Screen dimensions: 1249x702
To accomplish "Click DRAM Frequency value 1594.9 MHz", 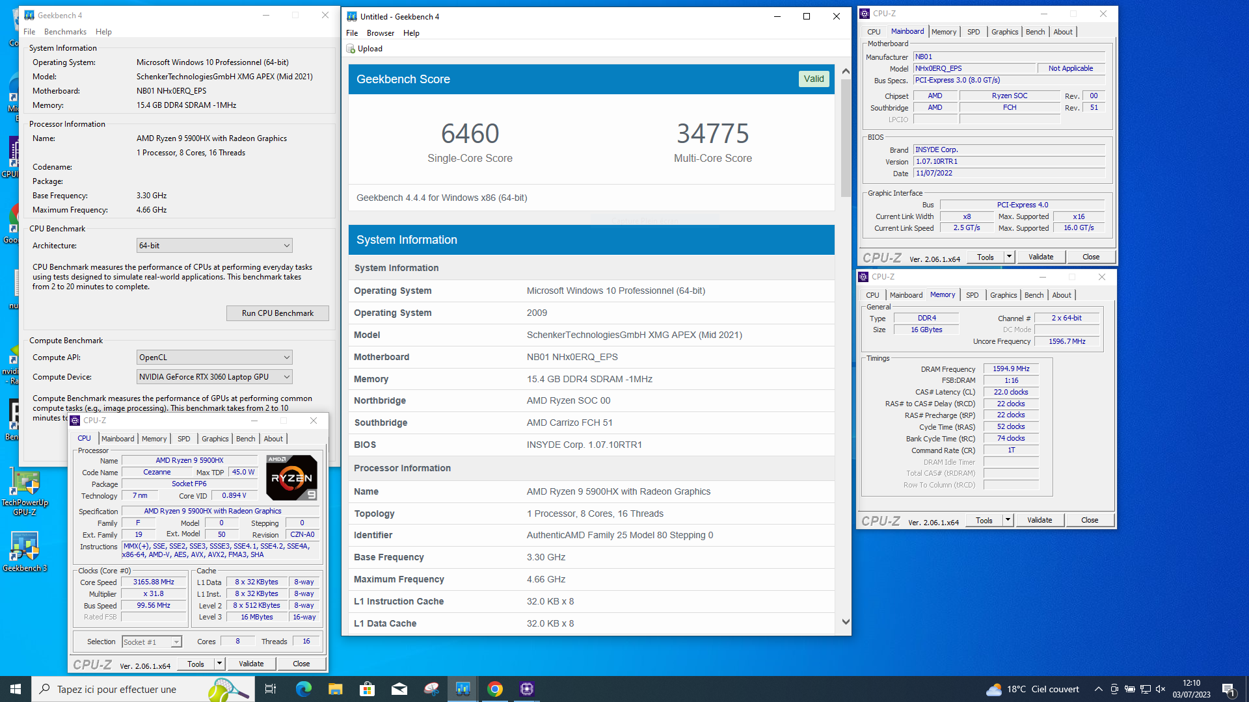I will pos(1011,369).
